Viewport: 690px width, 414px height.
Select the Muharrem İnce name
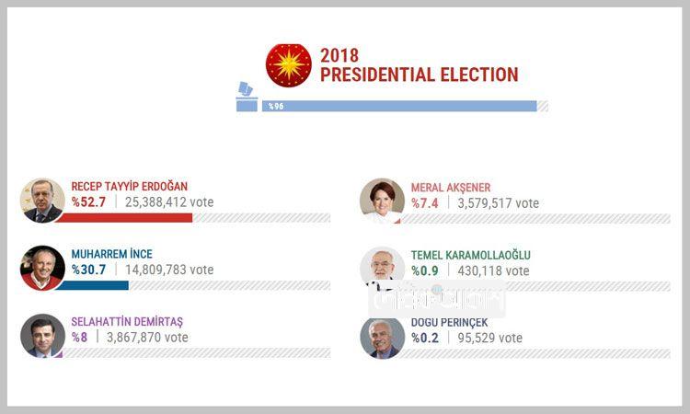point(111,254)
